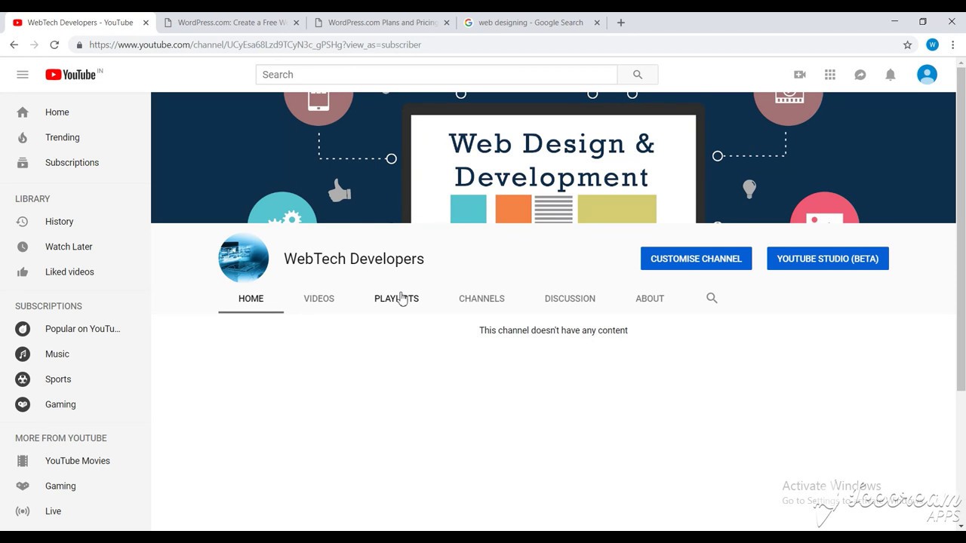Bookmark this page with the star icon
966x543 pixels.
tap(908, 44)
